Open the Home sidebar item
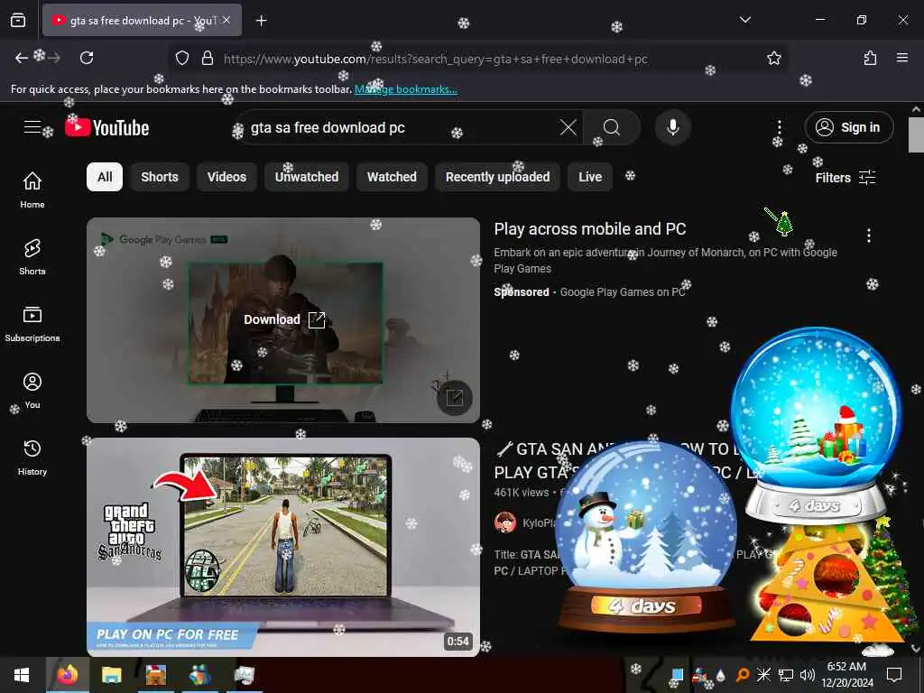The height and width of the screenshot is (693, 924). tap(32, 189)
